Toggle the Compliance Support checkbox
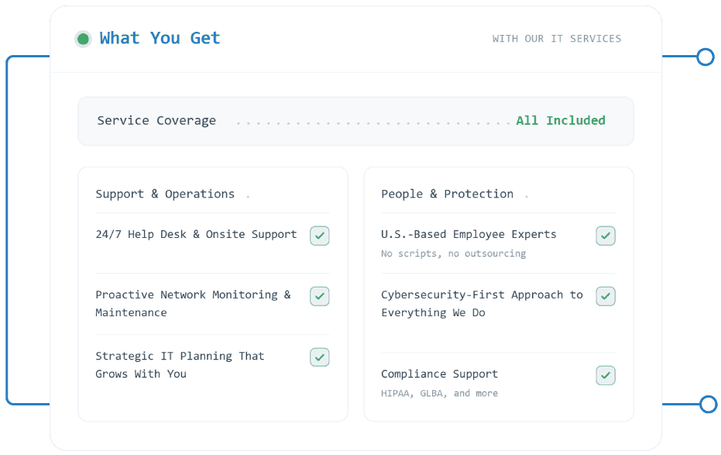Screen dimensions: 721x455 point(606,375)
